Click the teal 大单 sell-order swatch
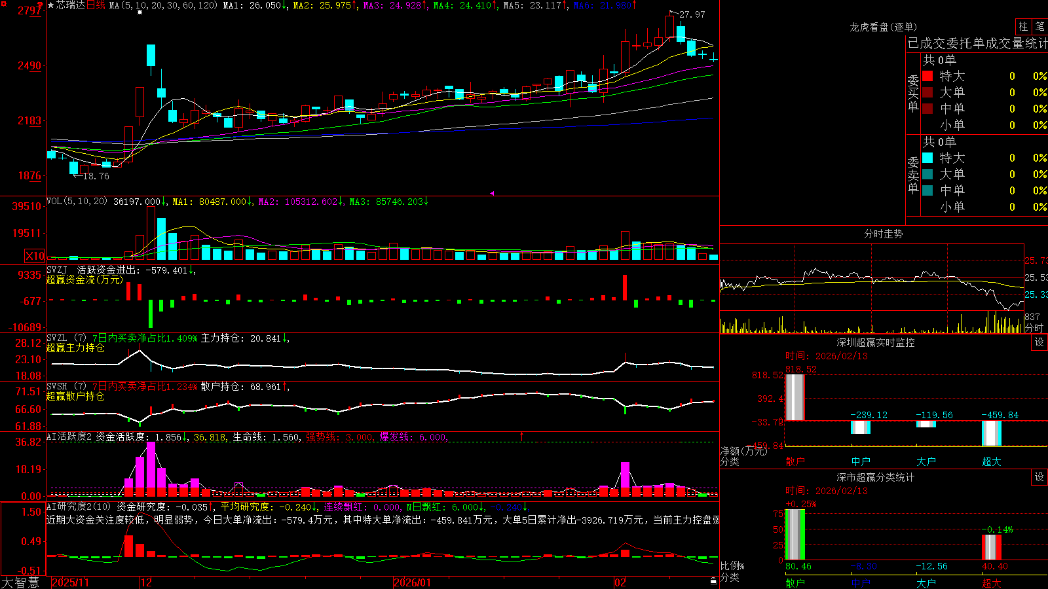 coord(927,174)
